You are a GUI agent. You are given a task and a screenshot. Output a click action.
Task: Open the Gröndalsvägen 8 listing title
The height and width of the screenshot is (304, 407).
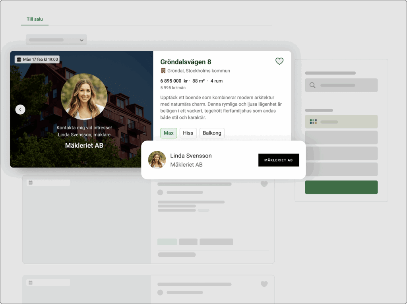186,62
